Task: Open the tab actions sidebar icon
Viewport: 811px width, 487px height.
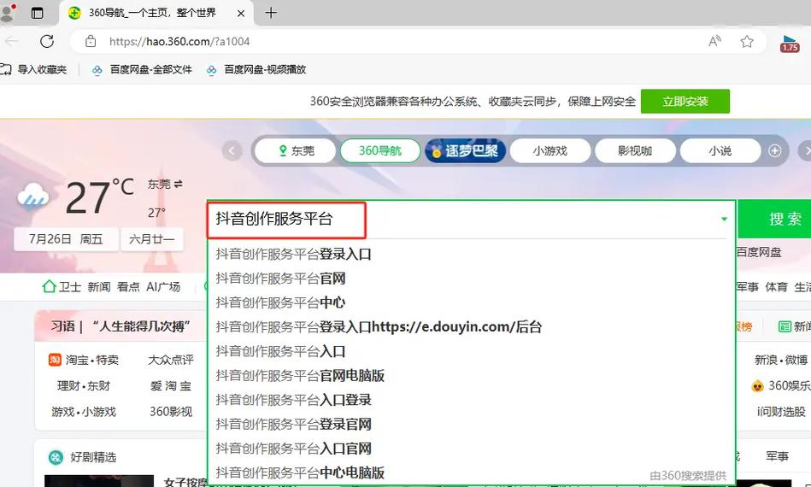Action: (x=38, y=13)
